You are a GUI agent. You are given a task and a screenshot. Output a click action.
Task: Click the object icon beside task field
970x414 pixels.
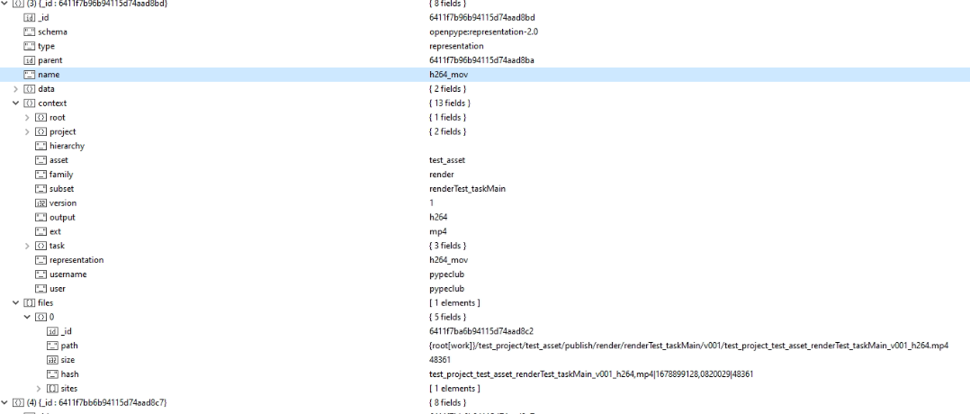(x=40, y=245)
